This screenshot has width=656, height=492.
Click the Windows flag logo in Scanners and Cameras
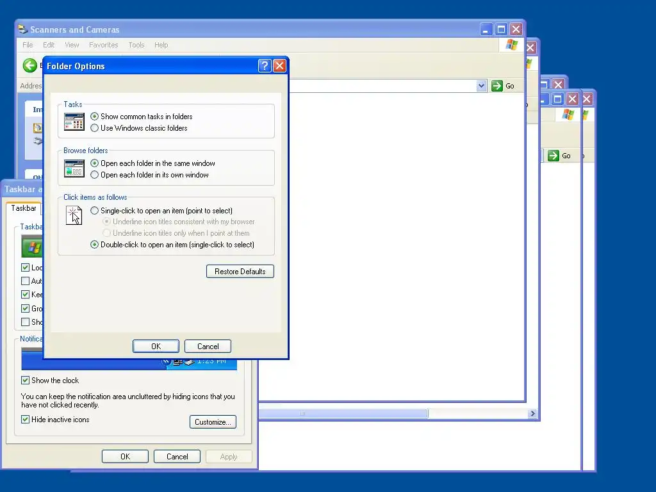click(x=511, y=45)
